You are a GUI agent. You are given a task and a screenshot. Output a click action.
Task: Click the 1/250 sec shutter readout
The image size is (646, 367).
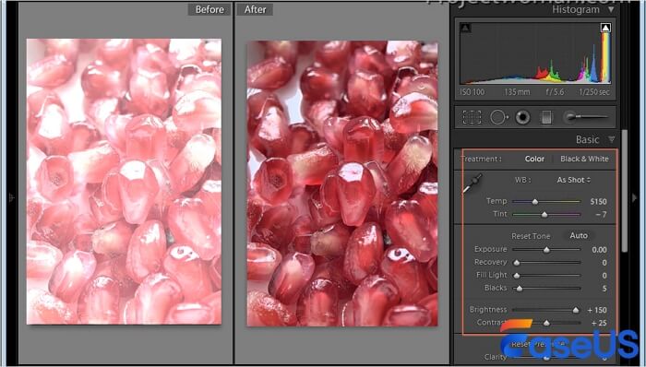coord(594,92)
